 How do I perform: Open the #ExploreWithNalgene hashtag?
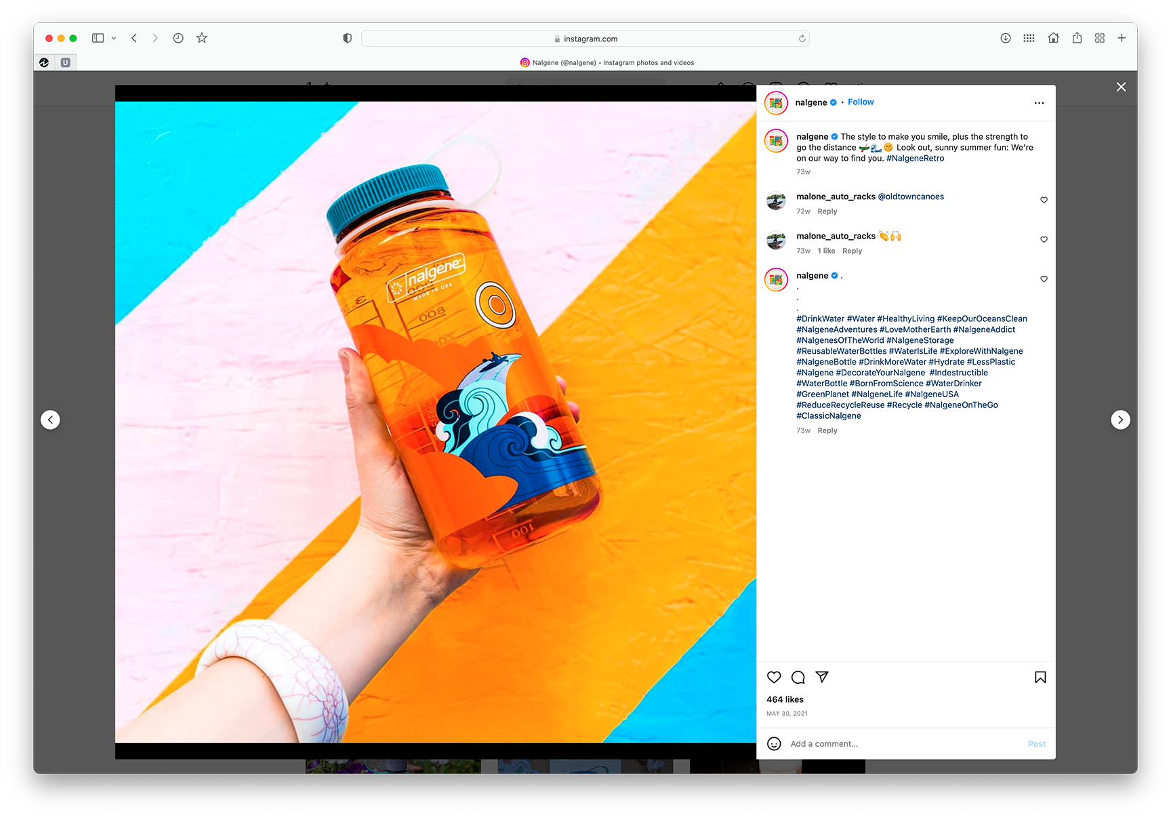coord(981,351)
